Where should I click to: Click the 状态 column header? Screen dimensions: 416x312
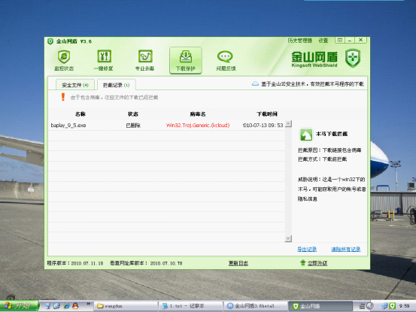pos(133,114)
